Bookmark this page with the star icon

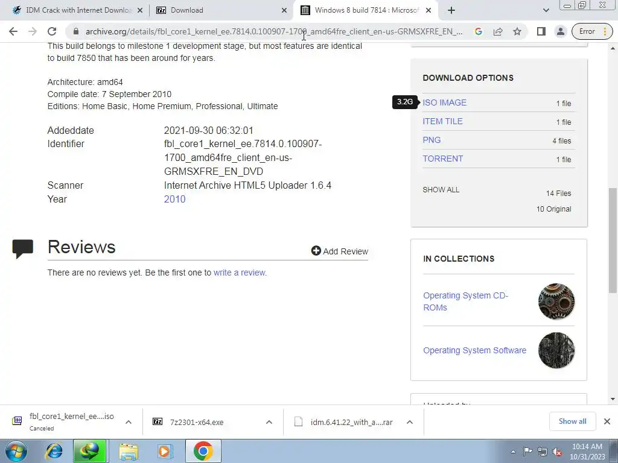517,31
